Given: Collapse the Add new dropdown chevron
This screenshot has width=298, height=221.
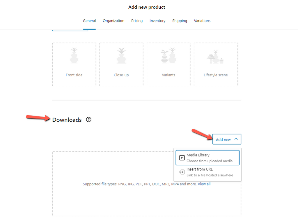Looking at the screenshot, I should click(236, 139).
